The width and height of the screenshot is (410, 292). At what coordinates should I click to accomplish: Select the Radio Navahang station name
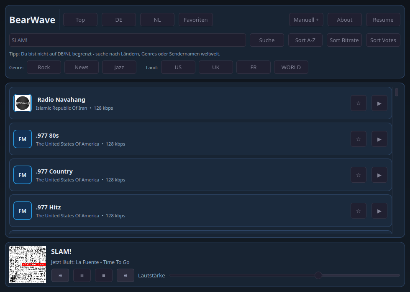click(x=61, y=100)
